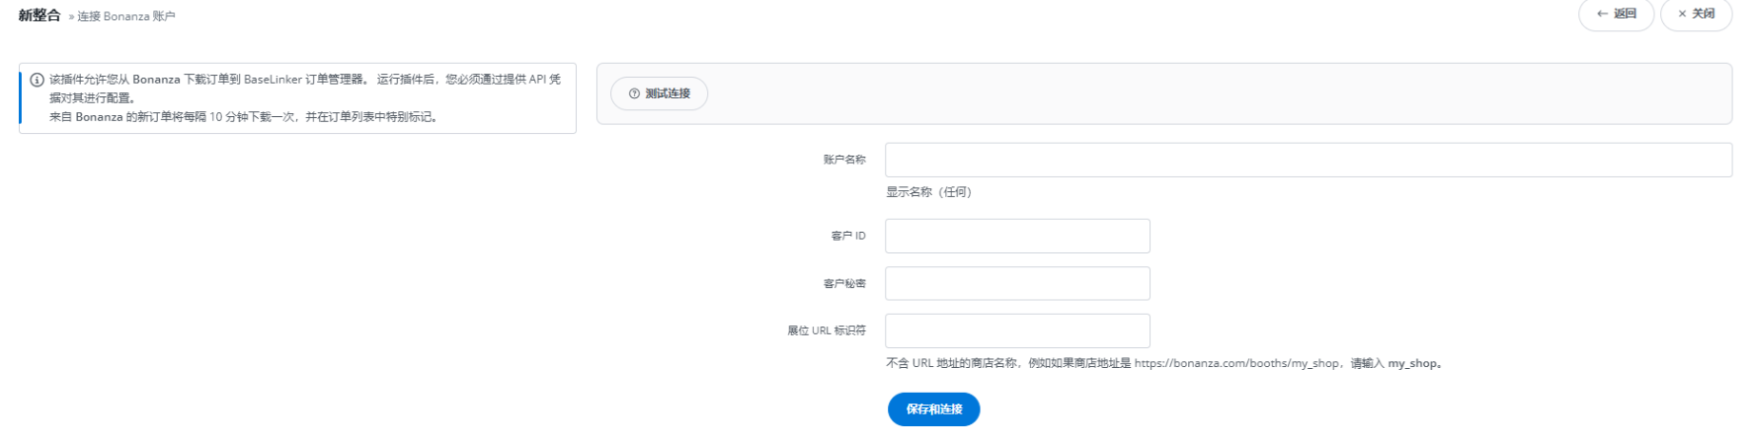This screenshot has width=1743, height=446.
Task: Click the 新整合 breadcrumb heading
Action: 39,15
